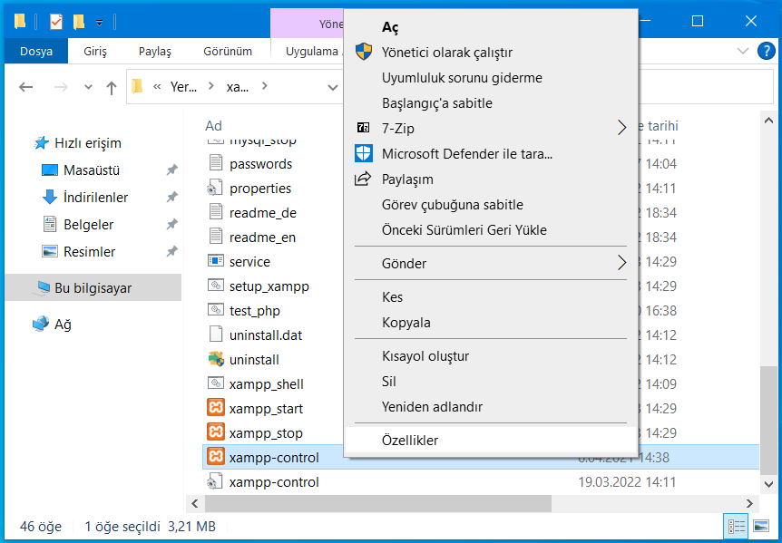Image resolution: width=782 pixels, height=543 pixels.
Task: Click the file list's vertical scrollbar thumb
Action: click(768, 421)
